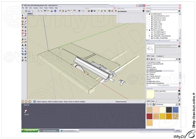Click the Undo arrow in top toolbar
196x139 pixels.
45,11
